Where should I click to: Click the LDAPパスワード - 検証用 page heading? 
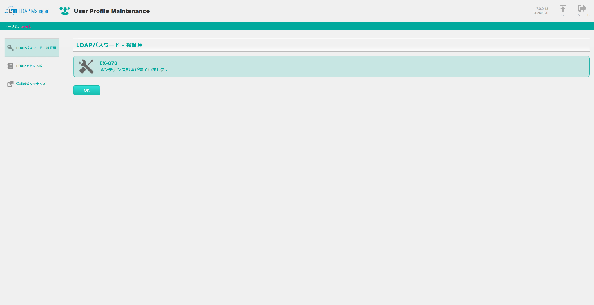(109, 45)
